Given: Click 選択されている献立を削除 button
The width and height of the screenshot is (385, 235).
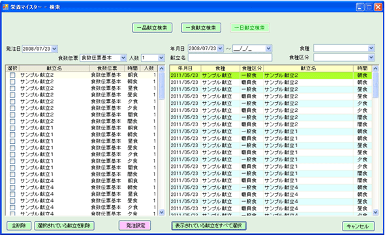Looking at the screenshot, I should [x=65, y=226].
